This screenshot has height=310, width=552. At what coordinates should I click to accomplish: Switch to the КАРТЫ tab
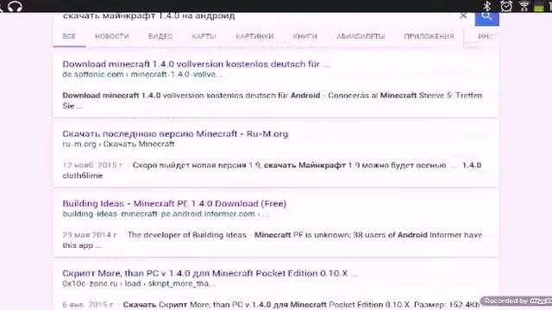204,36
